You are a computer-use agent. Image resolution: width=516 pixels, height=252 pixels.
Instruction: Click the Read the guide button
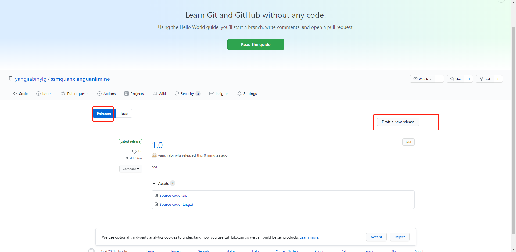[256, 44]
